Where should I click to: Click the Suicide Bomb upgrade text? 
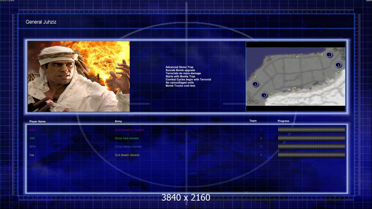pyautogui.click(x=180, y=70)
